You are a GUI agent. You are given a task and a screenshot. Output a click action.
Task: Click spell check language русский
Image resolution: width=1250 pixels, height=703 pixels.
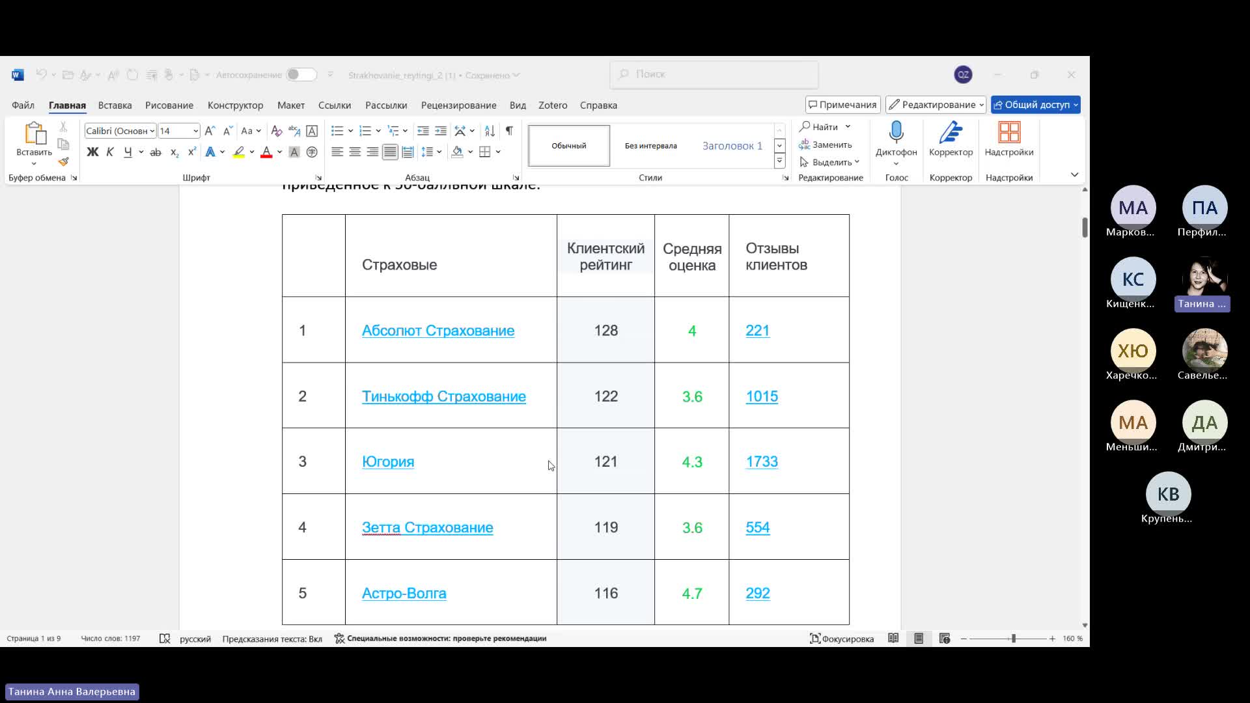195,639
